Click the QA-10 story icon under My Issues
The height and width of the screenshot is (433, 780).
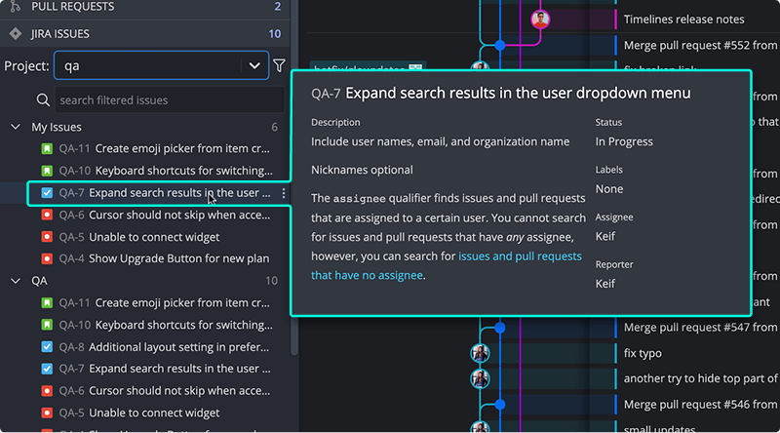(47, 171)
